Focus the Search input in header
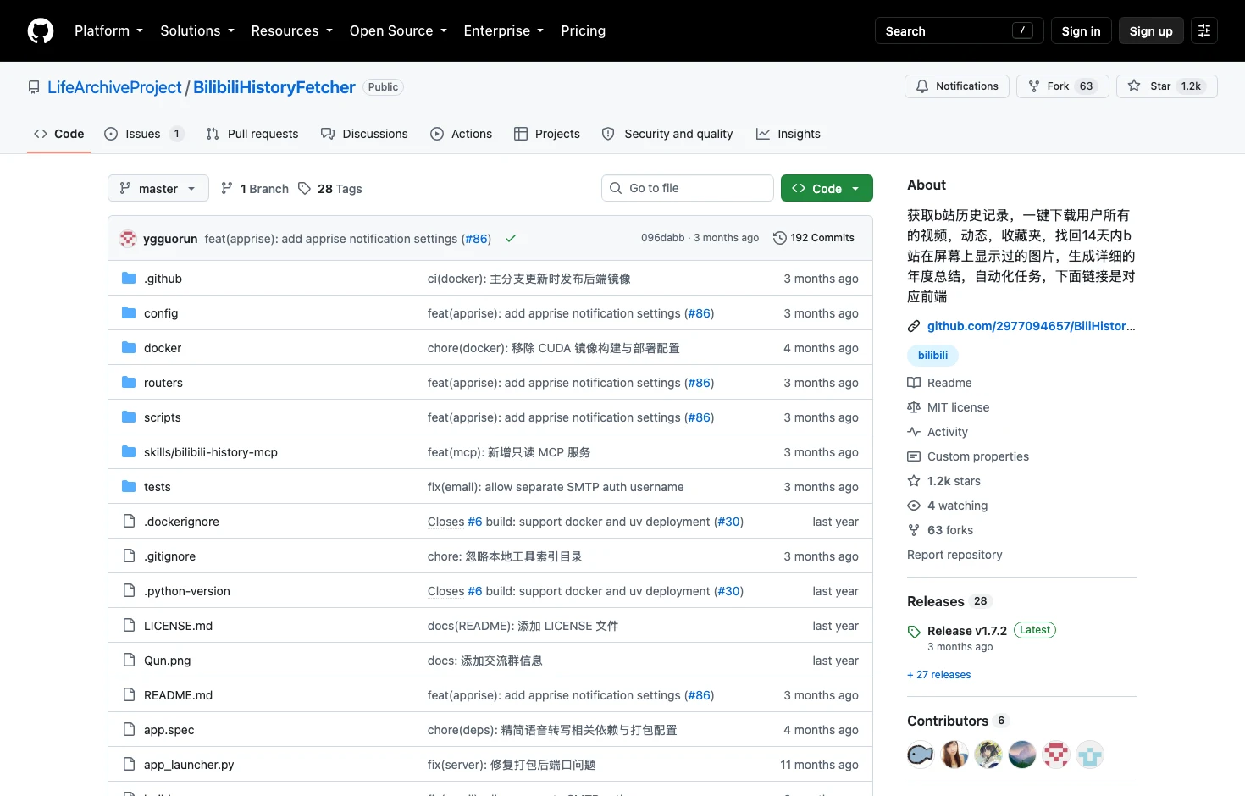The height and width of the screenshot is (796, 1245). coord(959,30)
